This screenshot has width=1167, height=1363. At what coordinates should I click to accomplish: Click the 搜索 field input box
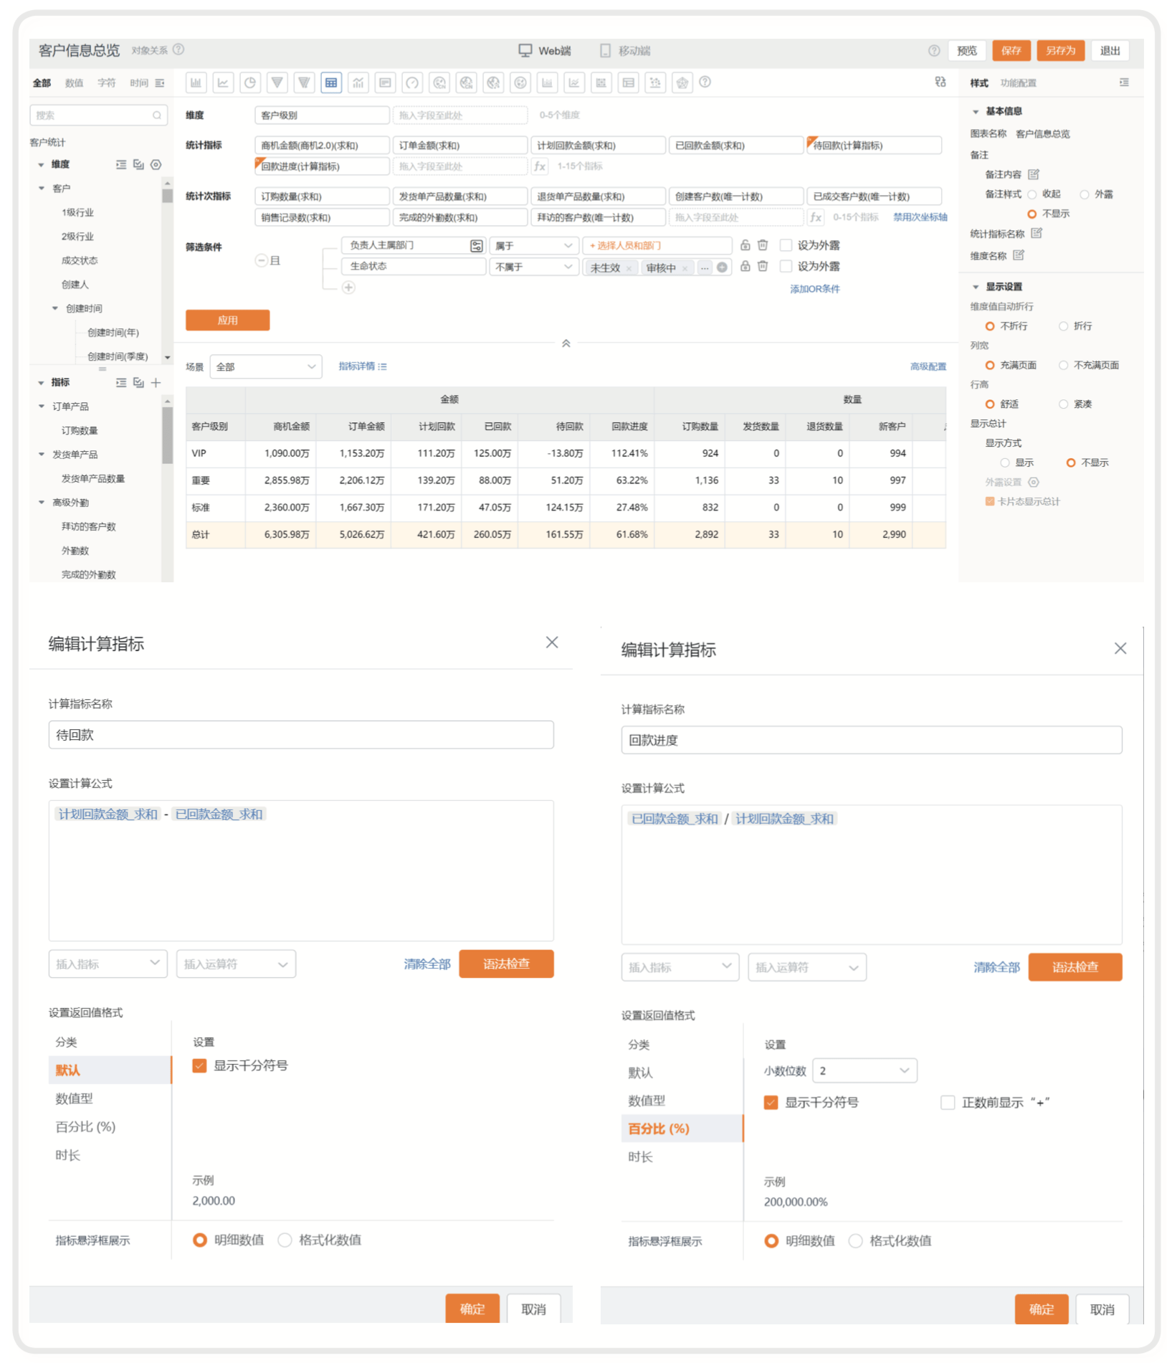click(x=98, y=115)
